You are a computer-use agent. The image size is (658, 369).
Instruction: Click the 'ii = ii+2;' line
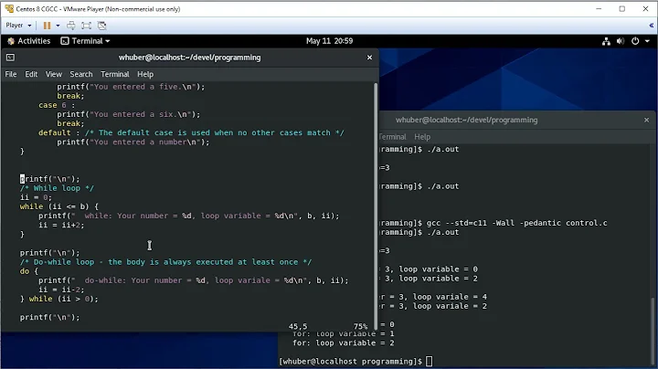(61, 225)
